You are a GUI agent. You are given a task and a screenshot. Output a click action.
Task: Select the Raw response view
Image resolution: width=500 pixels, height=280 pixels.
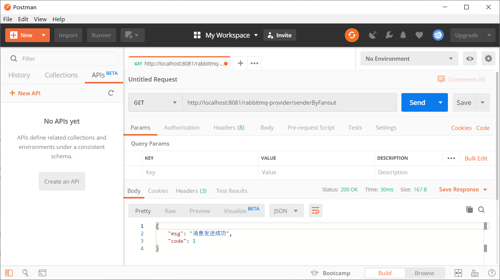[x=170, y=211]
